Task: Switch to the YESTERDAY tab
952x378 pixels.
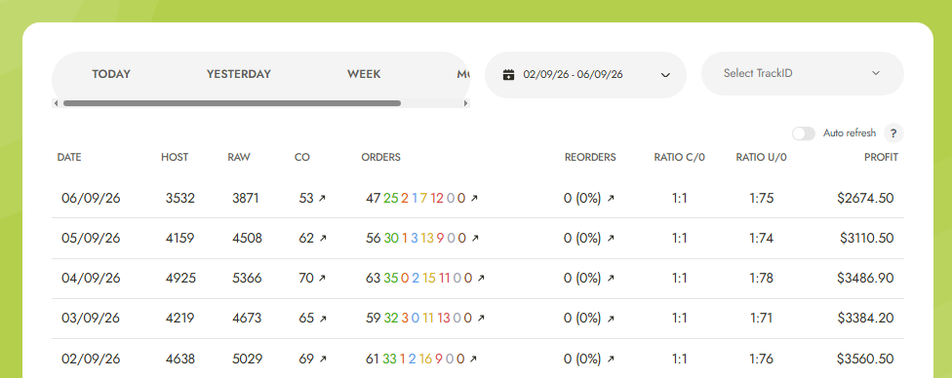Action: pyautogui.click(x=239, y=74)
